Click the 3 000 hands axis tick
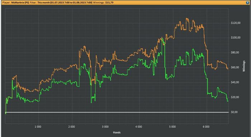This screenshot has width=251, height=137. click(105, 127)
